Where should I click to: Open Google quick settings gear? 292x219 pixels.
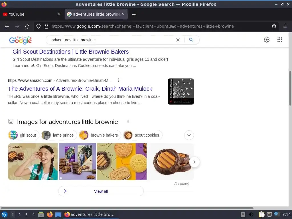267,40
